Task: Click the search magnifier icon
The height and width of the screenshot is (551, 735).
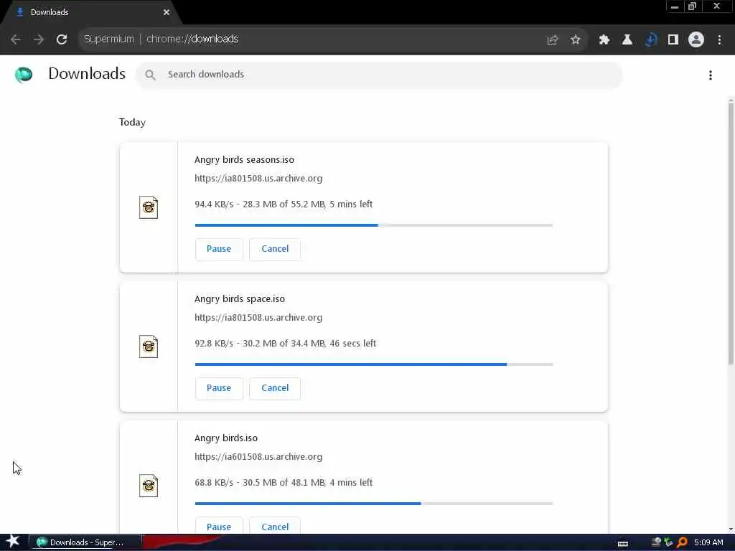Action: (x=150, y=75)
